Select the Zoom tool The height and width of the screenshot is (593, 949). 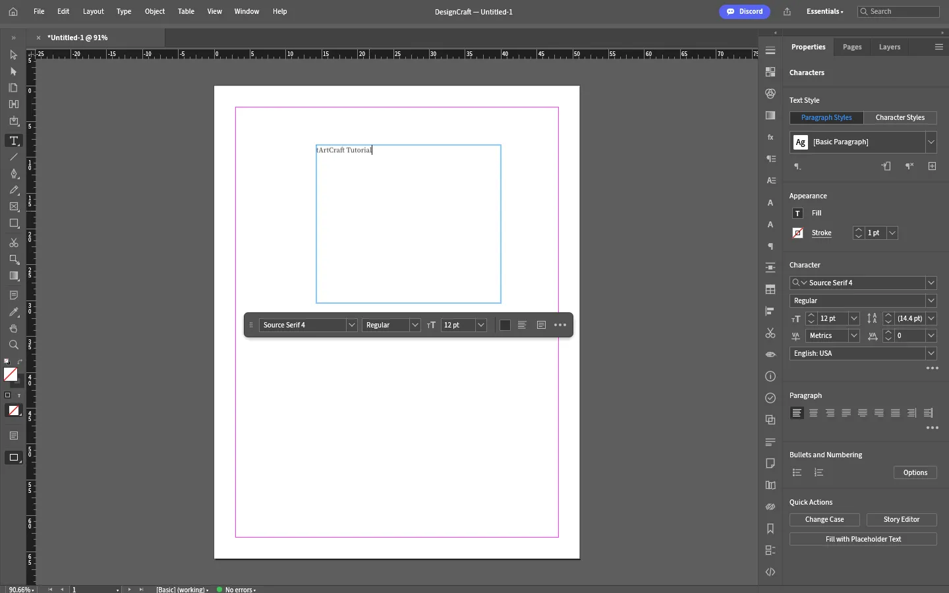(x=14, y=345)
